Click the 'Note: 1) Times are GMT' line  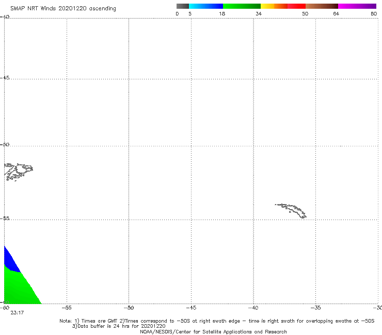[217, 321]
